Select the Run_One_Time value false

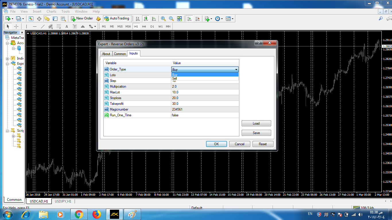[x=205, y=115]
